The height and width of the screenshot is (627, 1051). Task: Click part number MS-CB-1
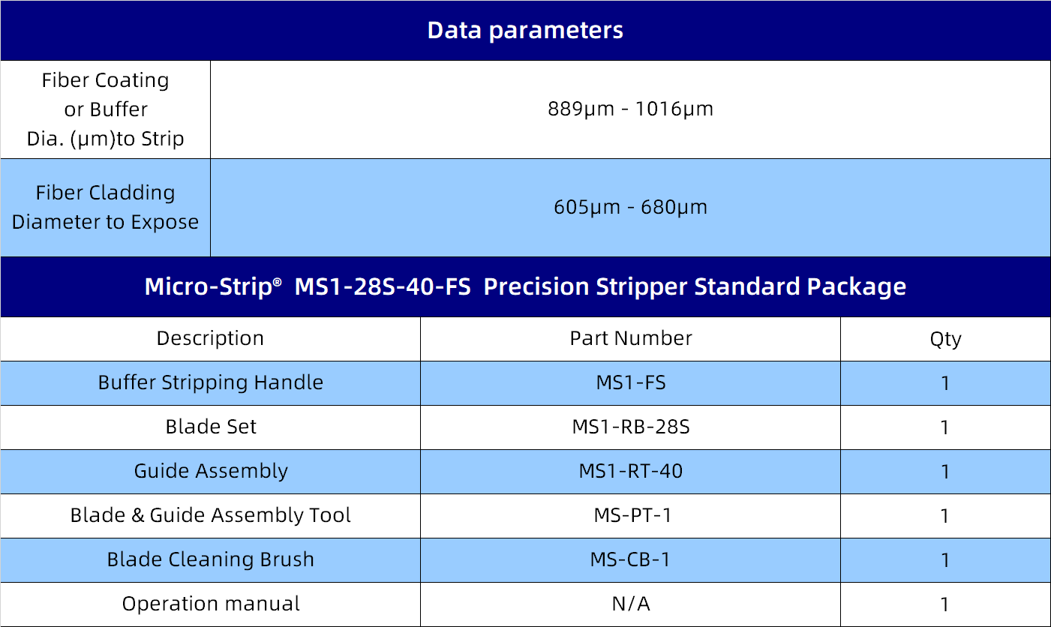(631, 560)
